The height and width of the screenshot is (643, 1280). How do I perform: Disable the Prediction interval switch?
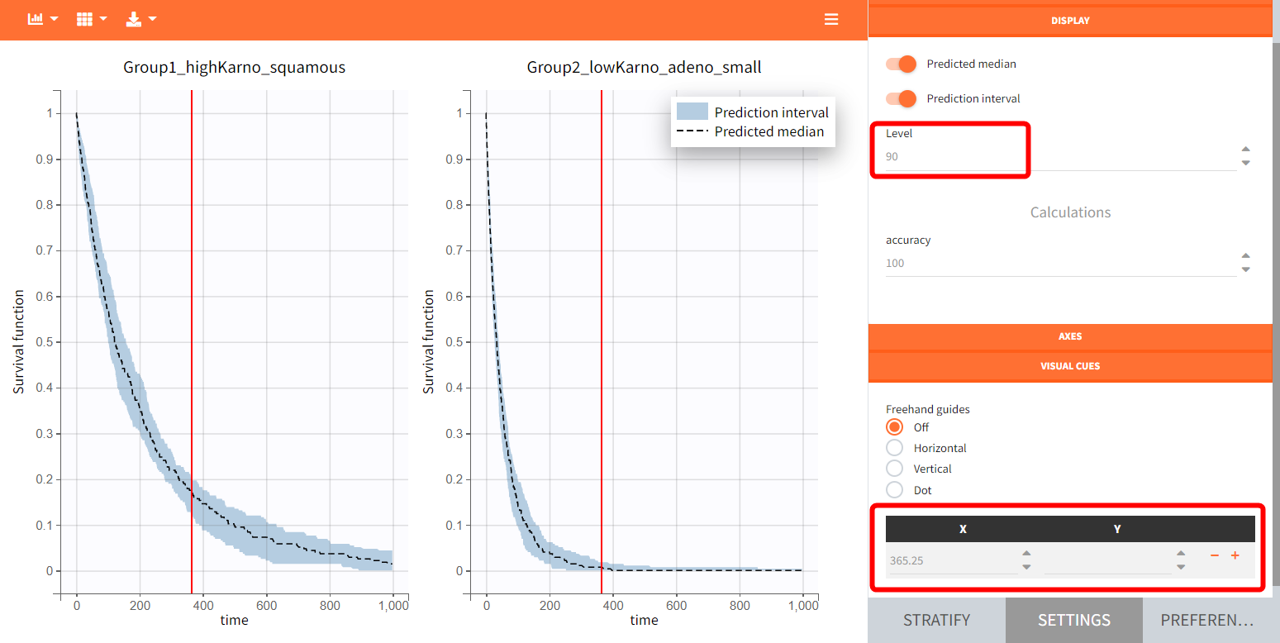901,99
